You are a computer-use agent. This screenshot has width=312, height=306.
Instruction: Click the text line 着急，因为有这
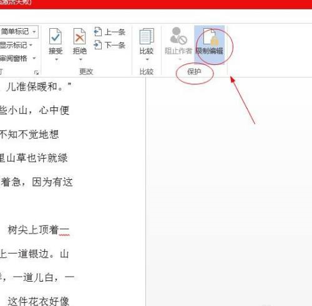coord(36,182)
